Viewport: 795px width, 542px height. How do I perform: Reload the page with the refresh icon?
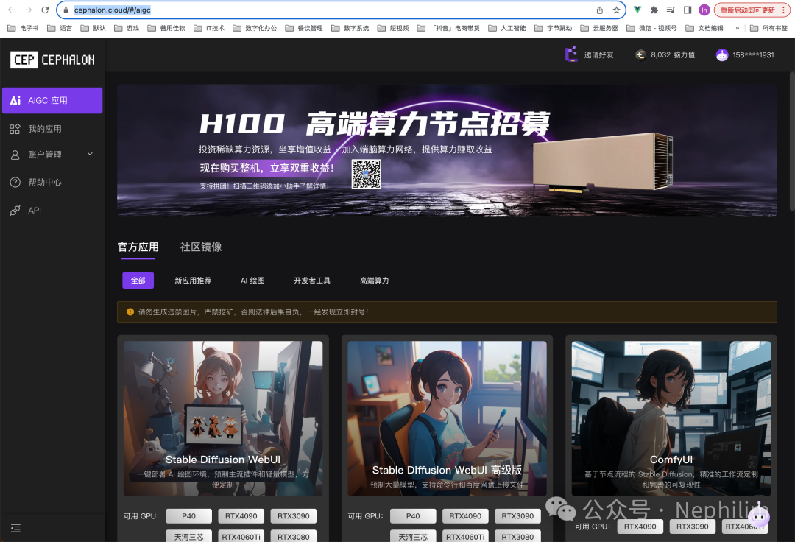coord(45,10)
